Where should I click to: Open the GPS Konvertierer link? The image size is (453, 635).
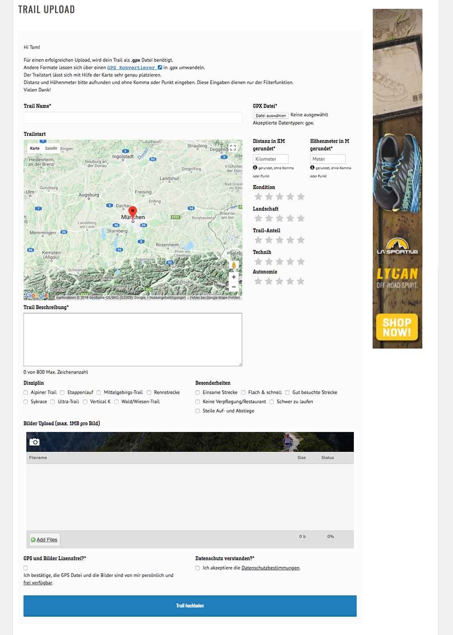131,68
